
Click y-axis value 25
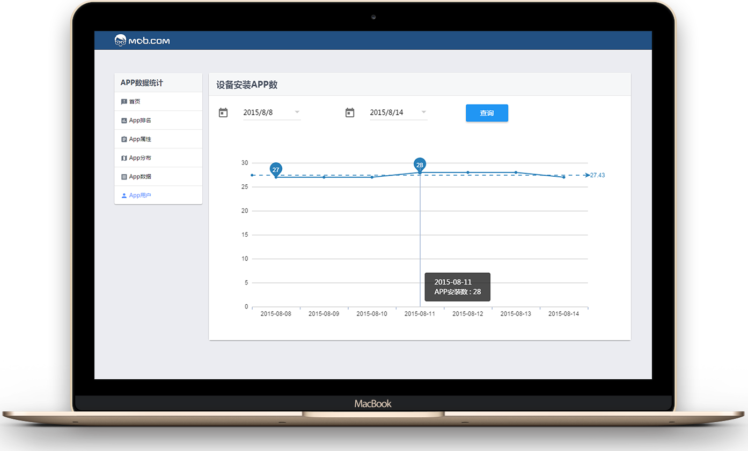(x=245, y=187)
